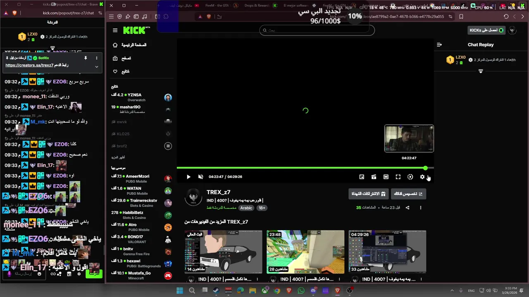Image resolution: width=529 pixels, height=297 pixels.
Task: Open WhatsApp from taskbar
Action: tap(301, 290)
